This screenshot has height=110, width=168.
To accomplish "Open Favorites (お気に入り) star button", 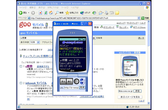I will click(72, 13).
